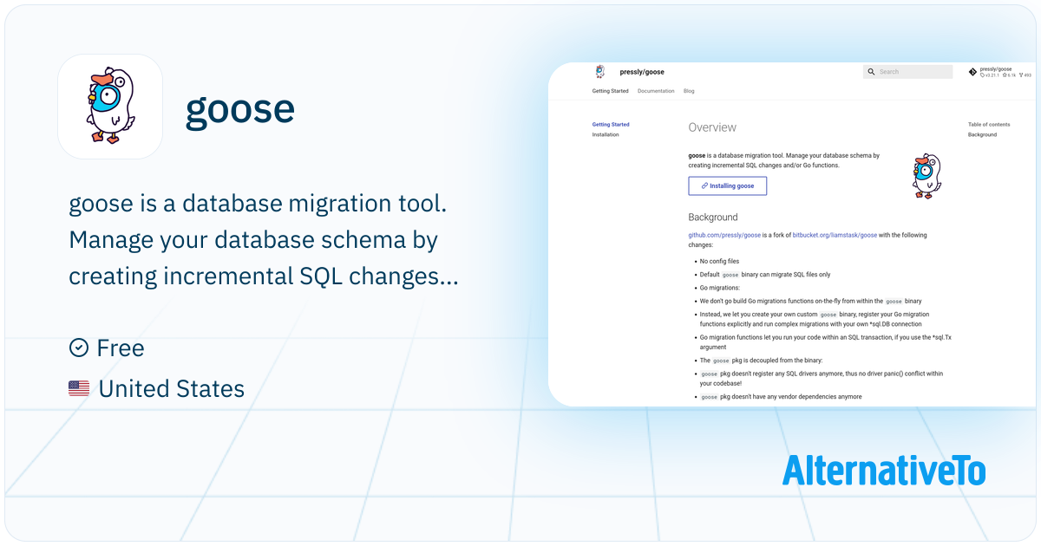The width and height of the screenshot is (1041, 546).
Task: Click the 'Go migrations:' bullet
Action: pyautogui.click(x=719, y=288)
